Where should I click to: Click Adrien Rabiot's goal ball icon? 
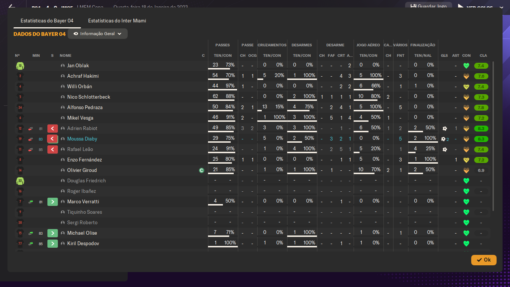click(444, 129)
